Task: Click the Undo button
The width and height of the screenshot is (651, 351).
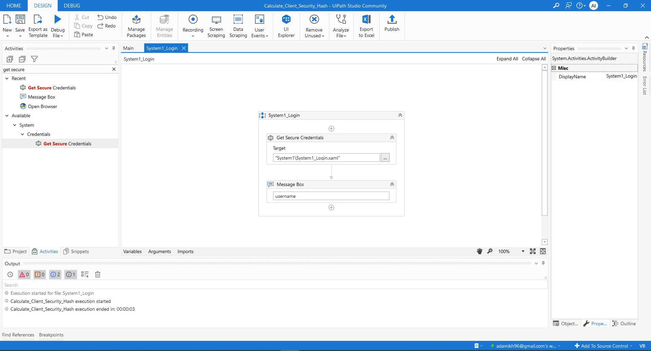Action: (x=107, y=17)
